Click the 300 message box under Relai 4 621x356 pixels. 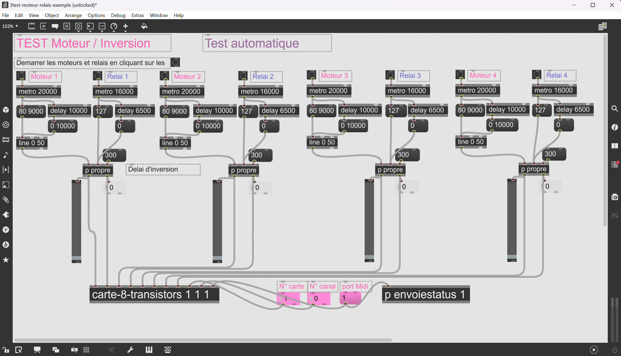pos(554,154)
